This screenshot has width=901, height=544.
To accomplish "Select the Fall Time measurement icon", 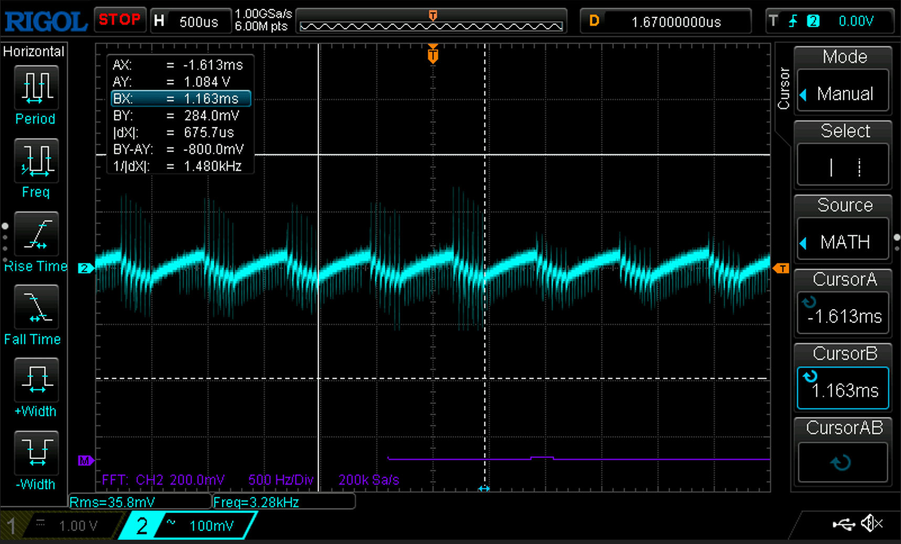I will click(36, 306).
